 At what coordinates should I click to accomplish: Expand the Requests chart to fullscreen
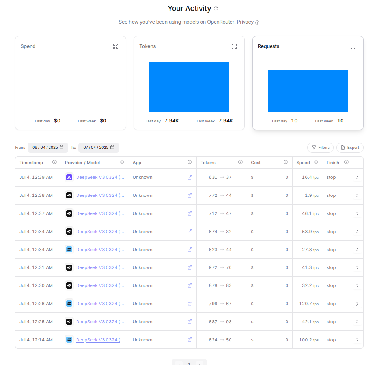(x=353, y=46)
